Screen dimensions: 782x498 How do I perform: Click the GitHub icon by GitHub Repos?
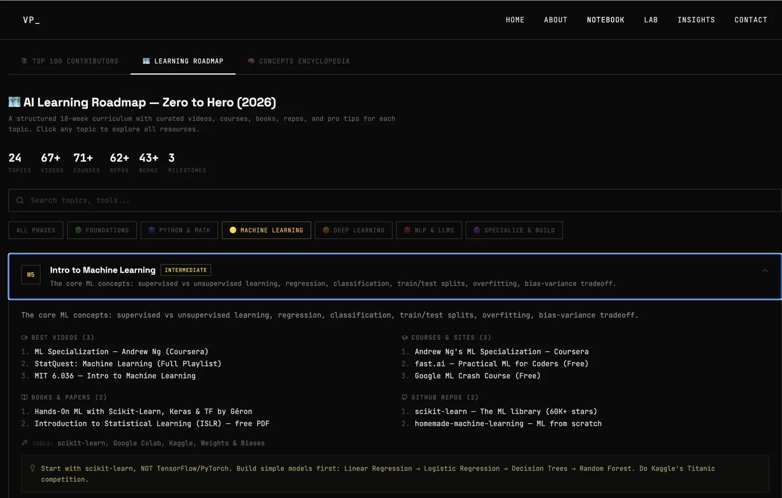(405, 397)
